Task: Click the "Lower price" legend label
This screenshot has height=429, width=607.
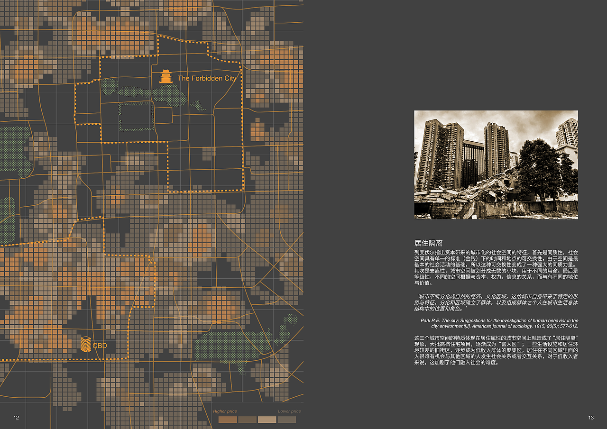Action: click(289, 411)
